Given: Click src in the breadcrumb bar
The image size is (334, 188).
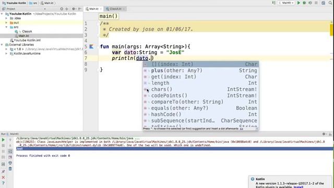Looking at the screenshot, I should (x=33, y=3).
